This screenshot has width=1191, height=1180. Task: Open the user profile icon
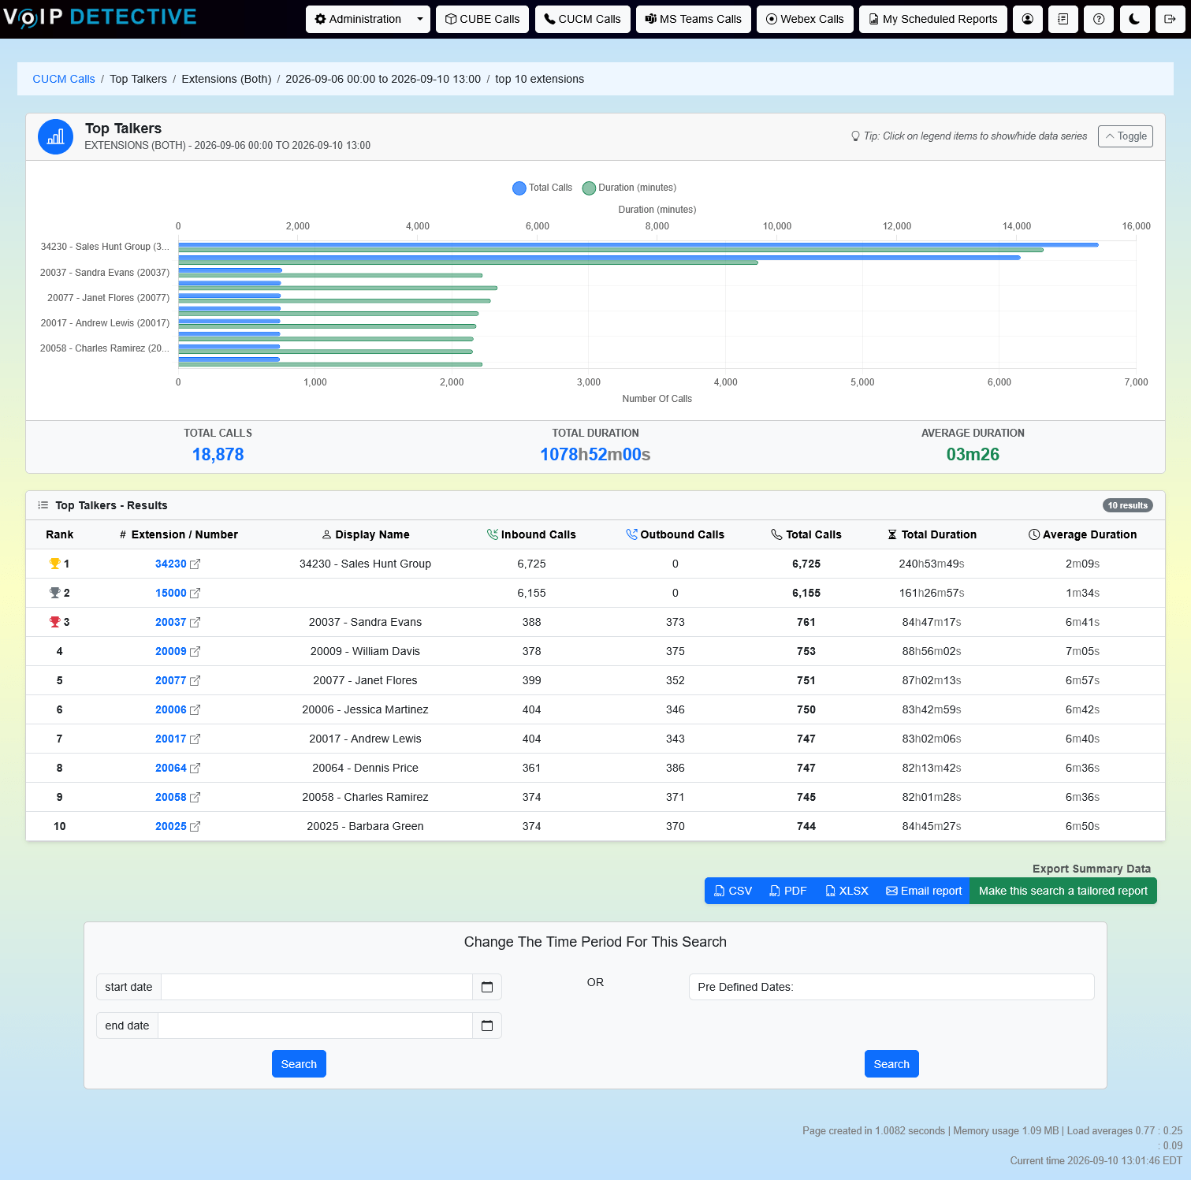(x=1028, y=19)
